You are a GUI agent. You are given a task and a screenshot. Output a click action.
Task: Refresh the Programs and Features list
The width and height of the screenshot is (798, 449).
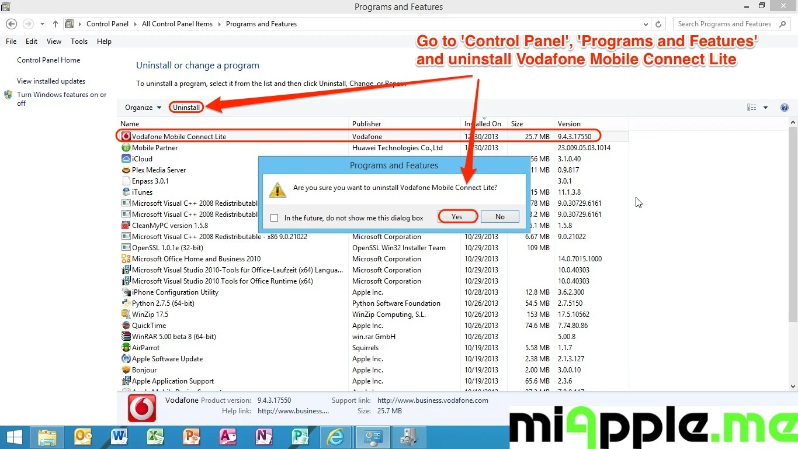point(658,24)
